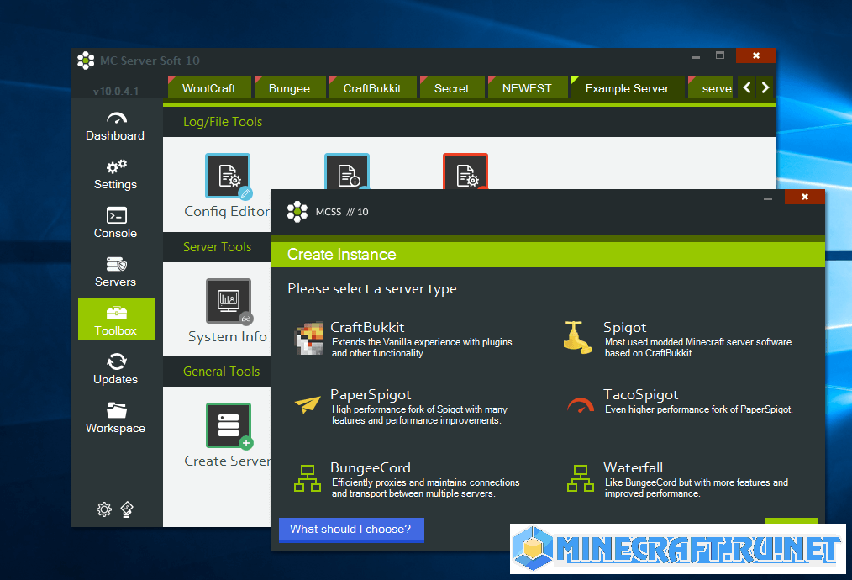Click the MC Server Soft flower logo
The width and height of the screenshot is (852, 580).
[86, 61]
